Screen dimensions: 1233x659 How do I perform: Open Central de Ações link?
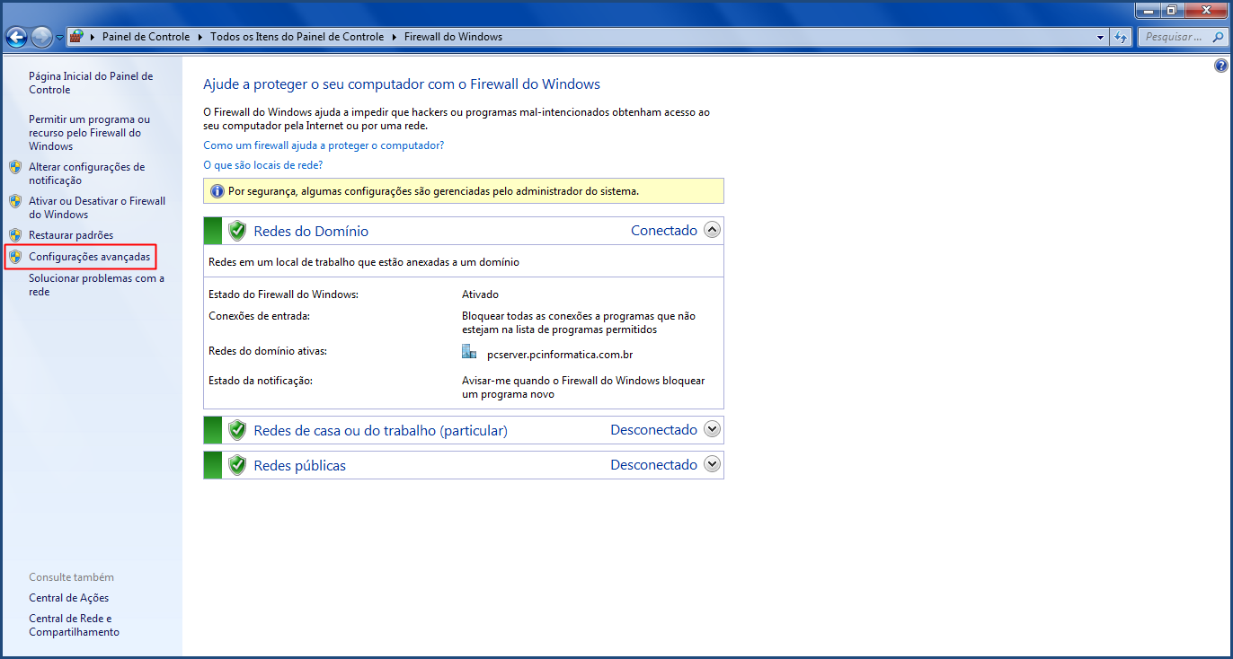pos(69,598)
